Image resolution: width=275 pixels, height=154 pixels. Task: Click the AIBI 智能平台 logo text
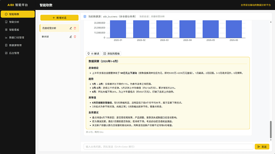(18, 5)
